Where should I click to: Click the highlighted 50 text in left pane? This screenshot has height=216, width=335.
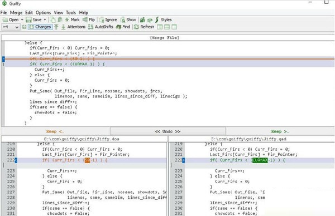88,160
